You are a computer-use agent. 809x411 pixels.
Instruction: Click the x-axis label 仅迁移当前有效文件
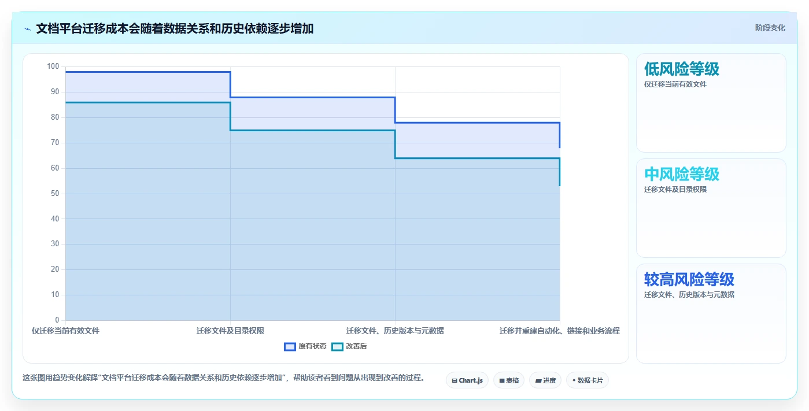(x=66, y=331)
